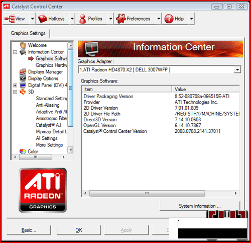Open the Preferences dropdown arrow
251x243 pixels.
[x=159, y=19]
